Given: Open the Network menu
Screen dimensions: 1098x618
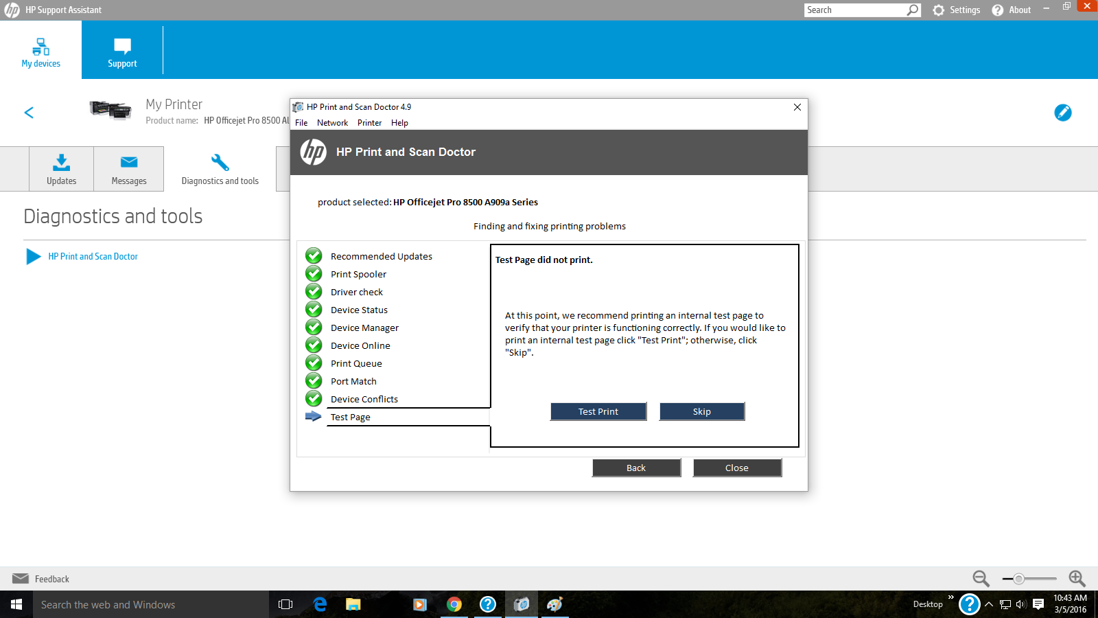Looking at the screenshot, I should (332, 123).
